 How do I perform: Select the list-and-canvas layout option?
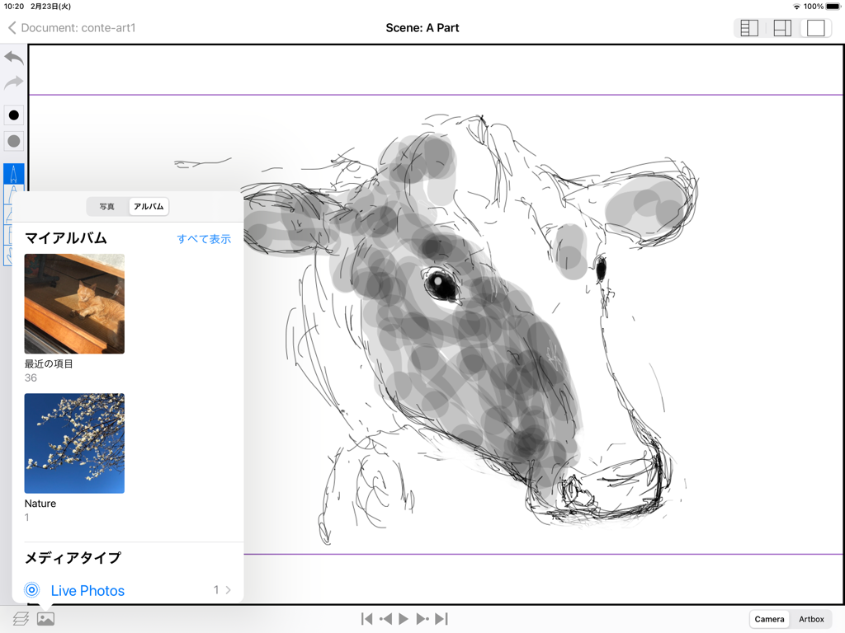tap(748, 27)
